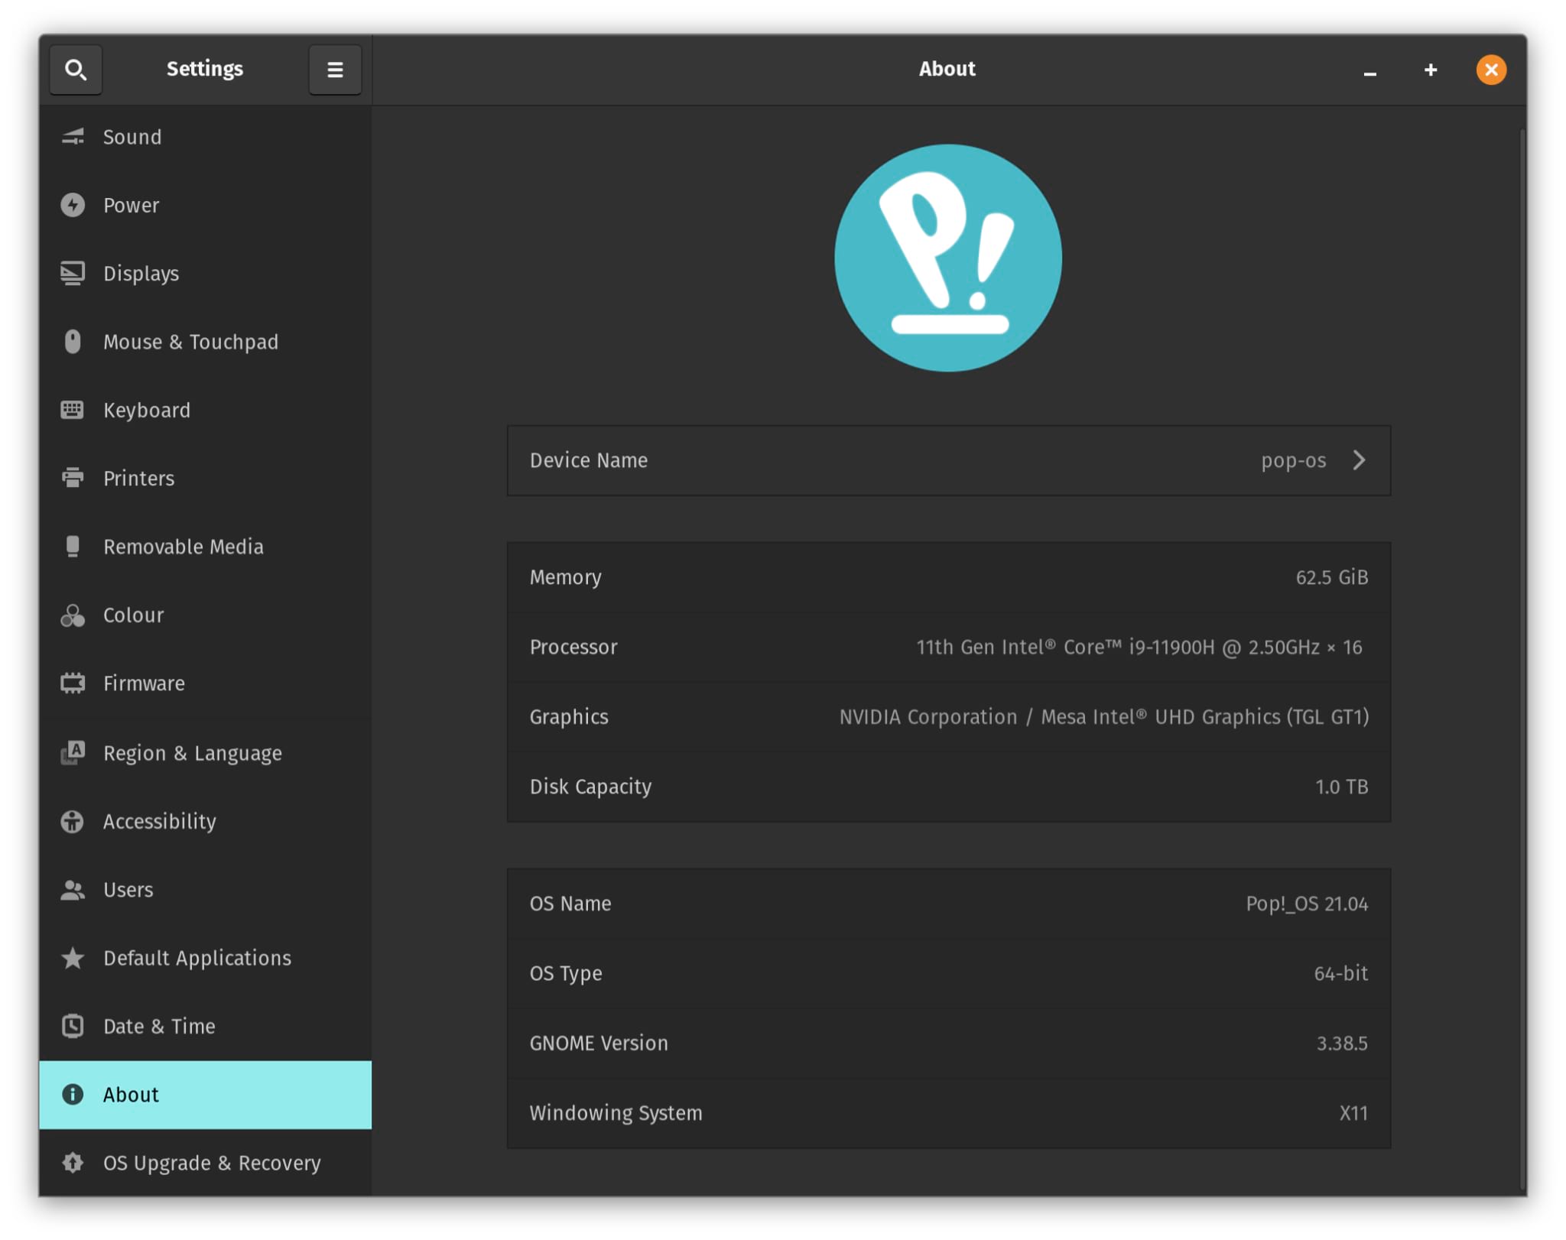Maximize the window with plus button
1566x1240 pixels.
[1430, 70]
